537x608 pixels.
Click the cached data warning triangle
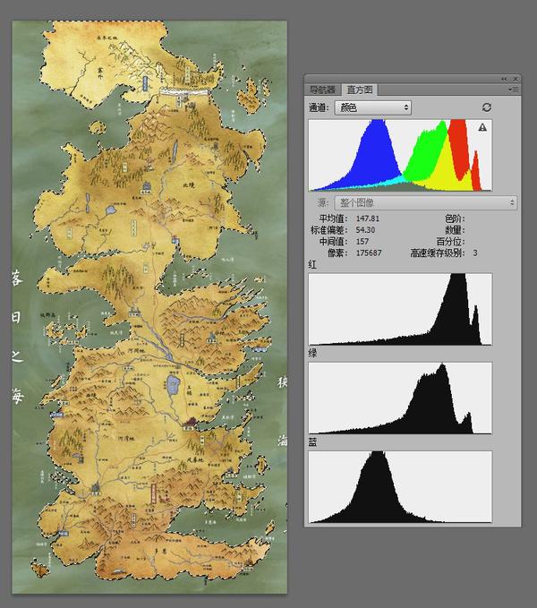(482, 127)
